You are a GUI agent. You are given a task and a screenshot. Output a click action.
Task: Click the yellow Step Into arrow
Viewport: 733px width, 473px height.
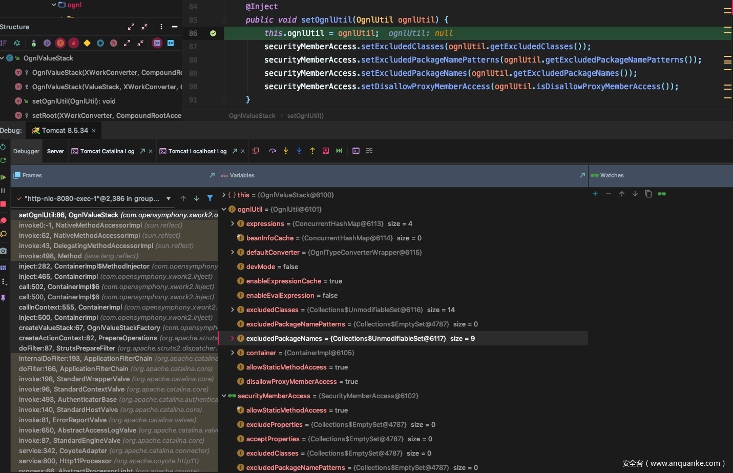(286, 151)
